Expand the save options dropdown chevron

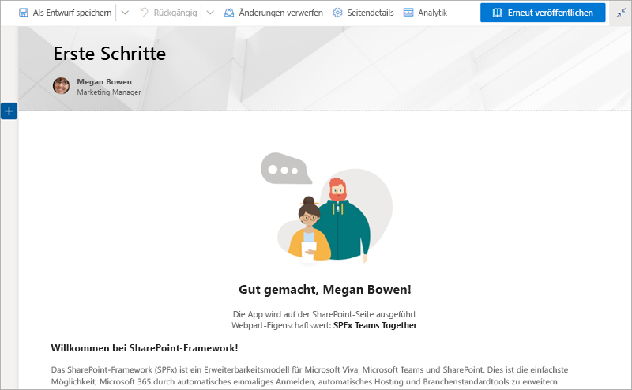[125, 13]
